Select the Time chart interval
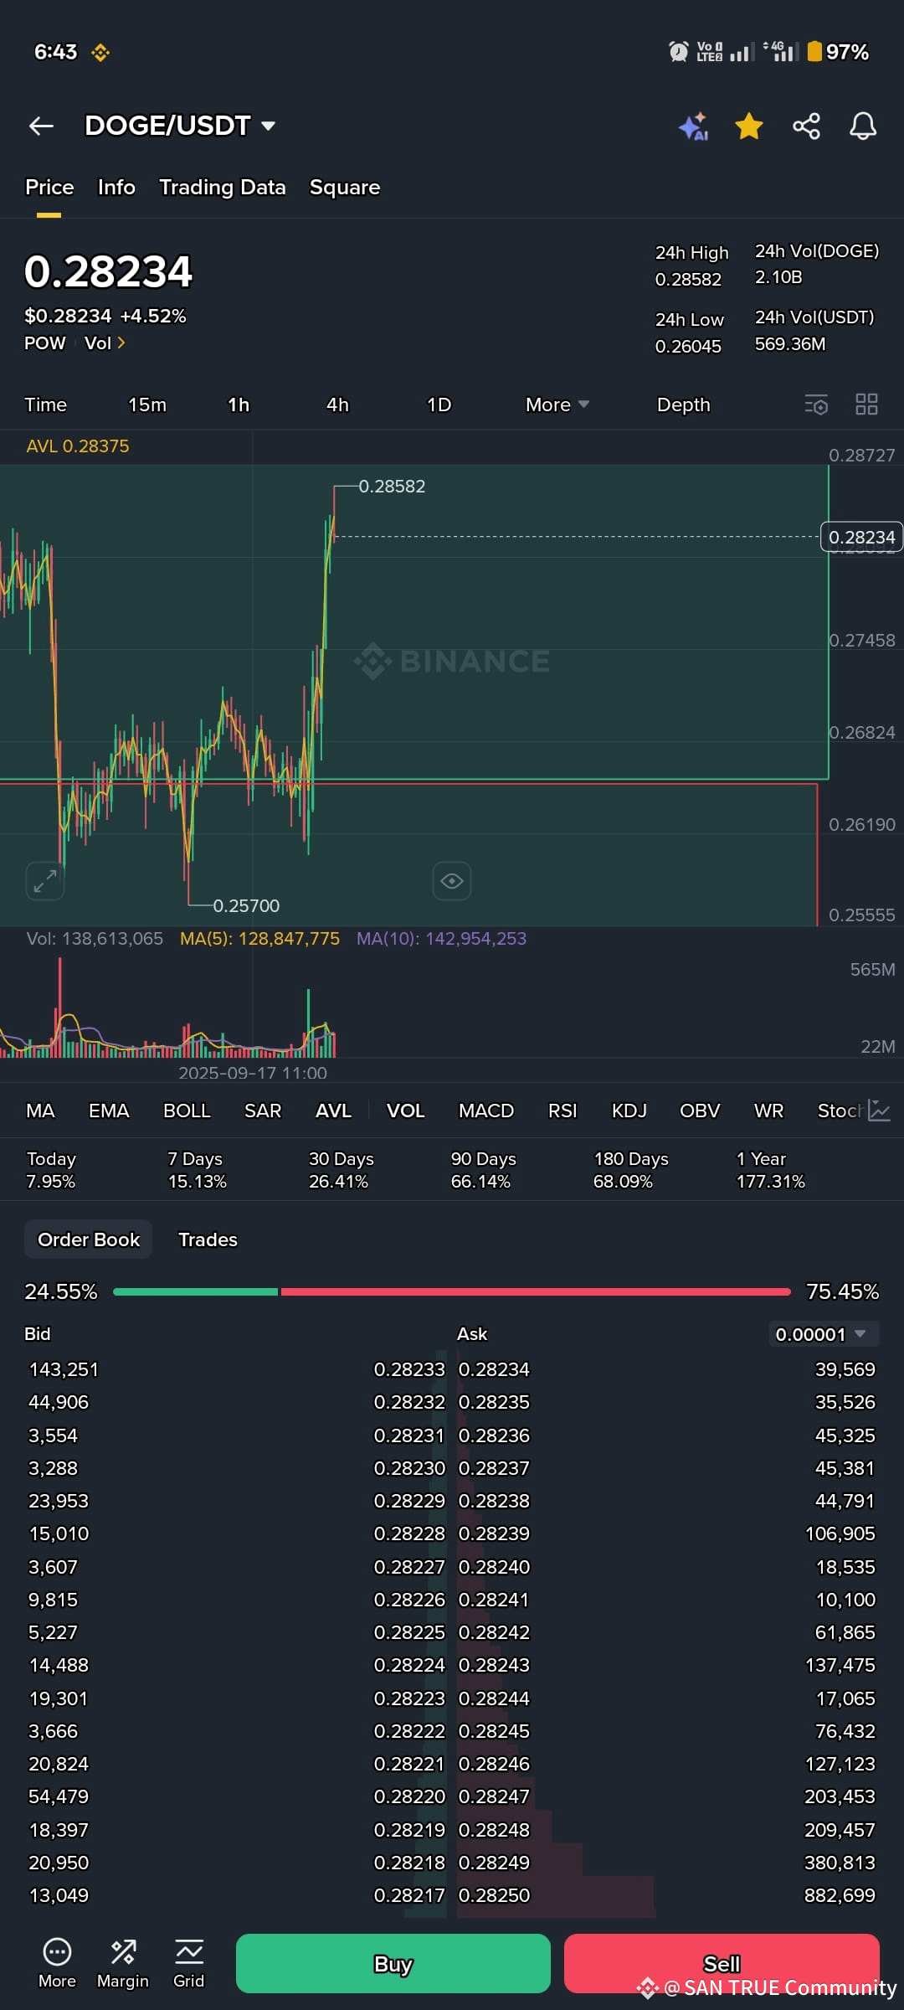 coord(45,405)
